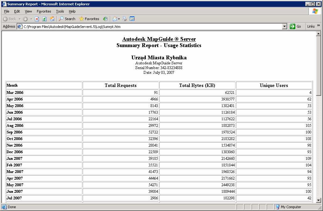Select the Apr 2006 row label
This screenshot has width=323, height=211.
15,99
